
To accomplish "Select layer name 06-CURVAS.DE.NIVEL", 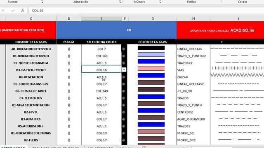I will coord(31,91).
